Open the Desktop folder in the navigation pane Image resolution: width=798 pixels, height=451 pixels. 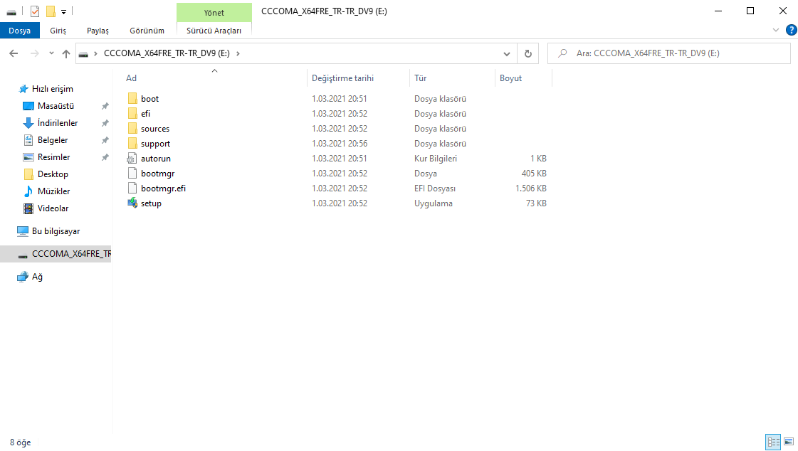tap(53, 174)
